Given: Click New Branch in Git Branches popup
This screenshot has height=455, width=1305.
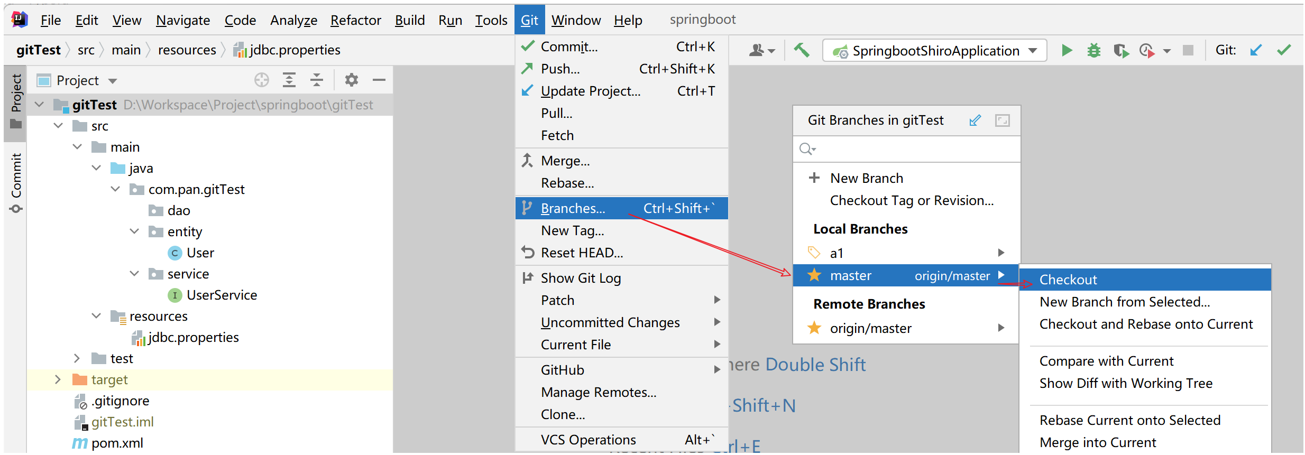Looking at the screenshot, I should click(866, 178).
